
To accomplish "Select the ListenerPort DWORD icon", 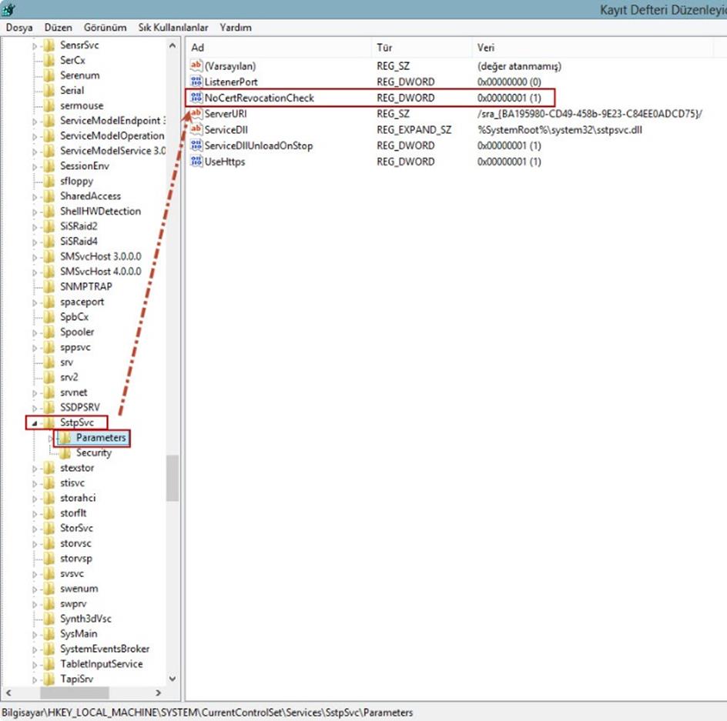I will coord(196,82).
